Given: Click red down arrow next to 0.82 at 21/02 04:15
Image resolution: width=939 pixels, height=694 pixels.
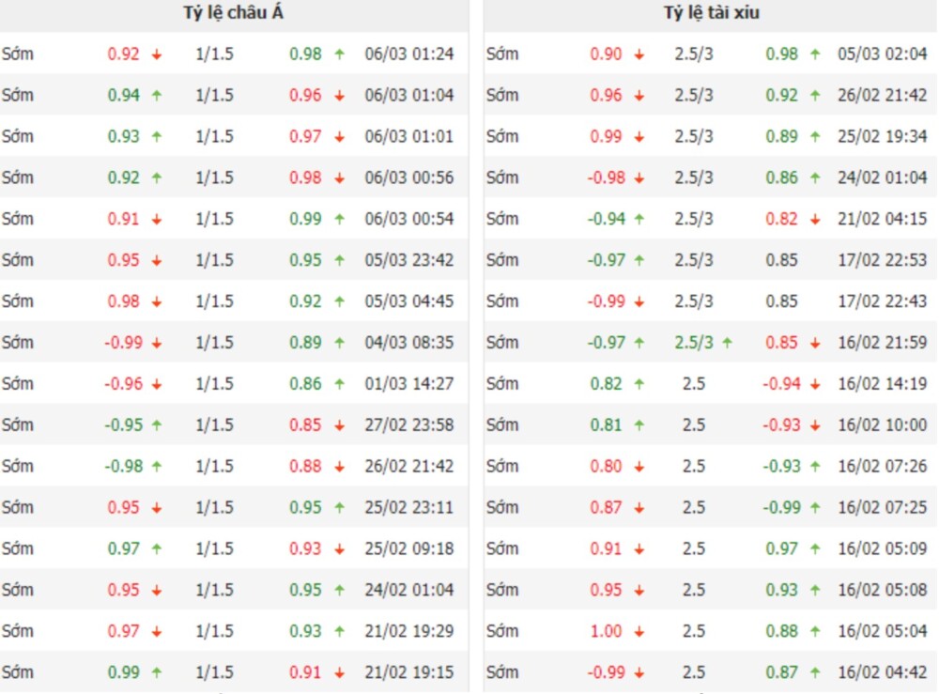Looking at the screenshot, I should point(815,219).
